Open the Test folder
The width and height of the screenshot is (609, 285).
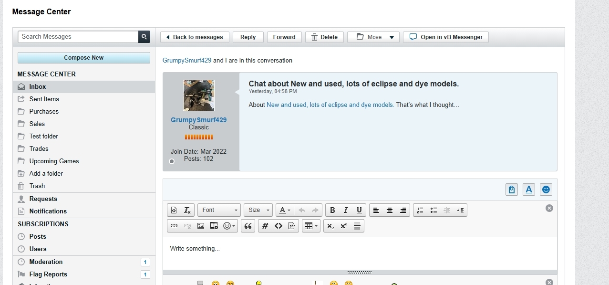tap(84, 136)
